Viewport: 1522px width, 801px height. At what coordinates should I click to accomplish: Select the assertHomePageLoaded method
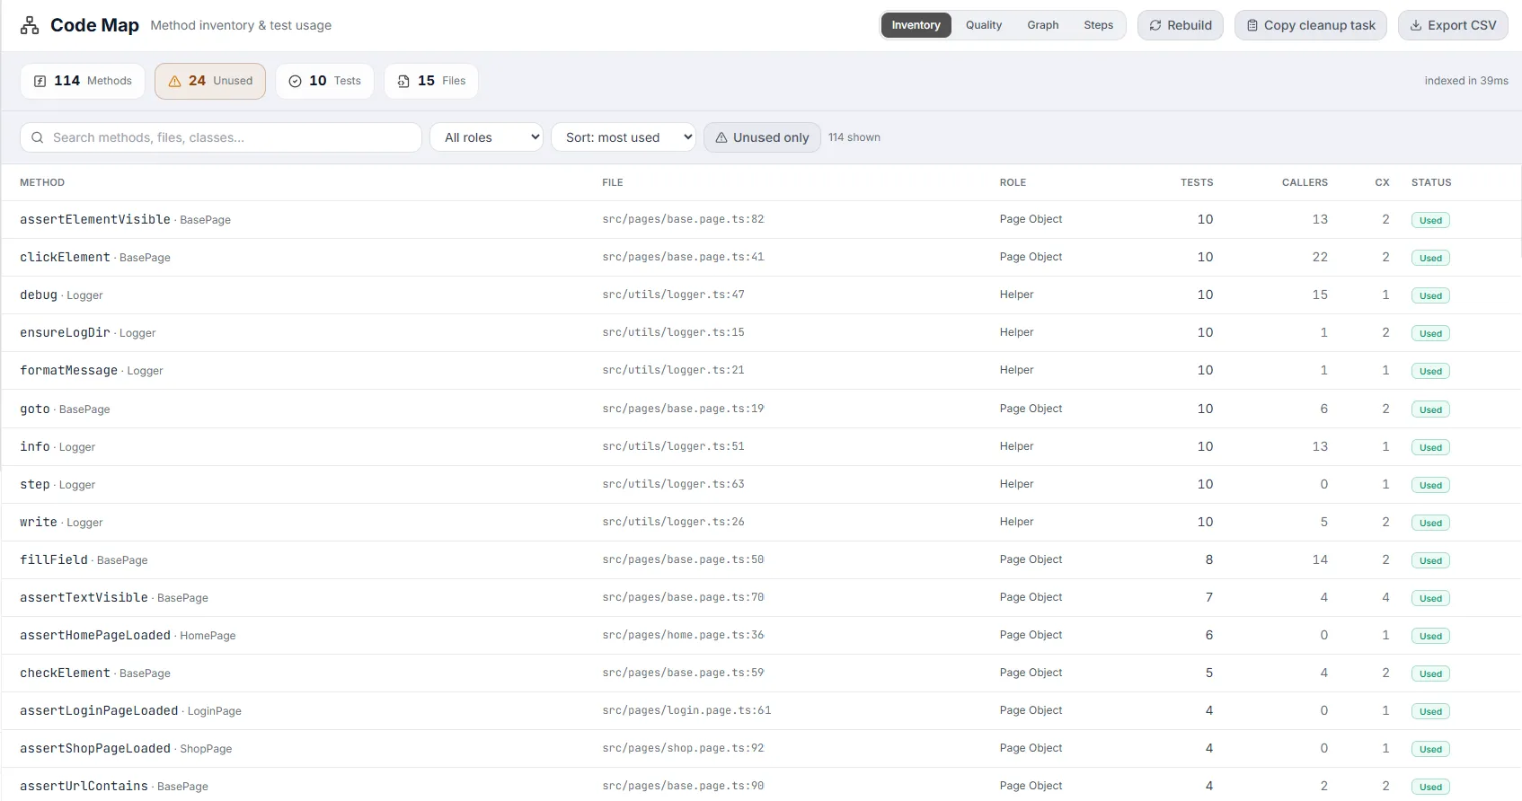click(x=95, y=635)
